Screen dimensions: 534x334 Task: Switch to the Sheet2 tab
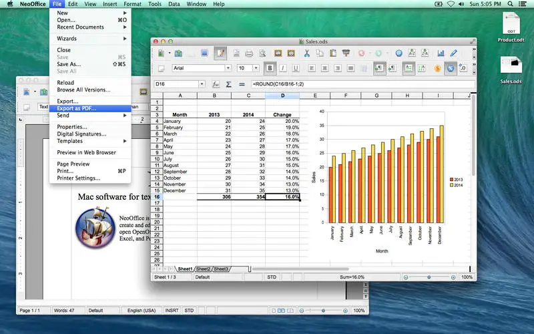(204, 269)
